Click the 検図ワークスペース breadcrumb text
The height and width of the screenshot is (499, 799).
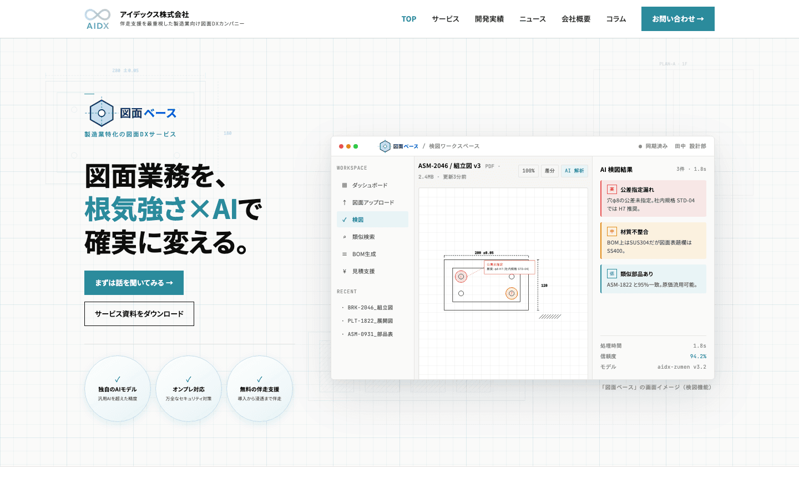click(454, 146)
